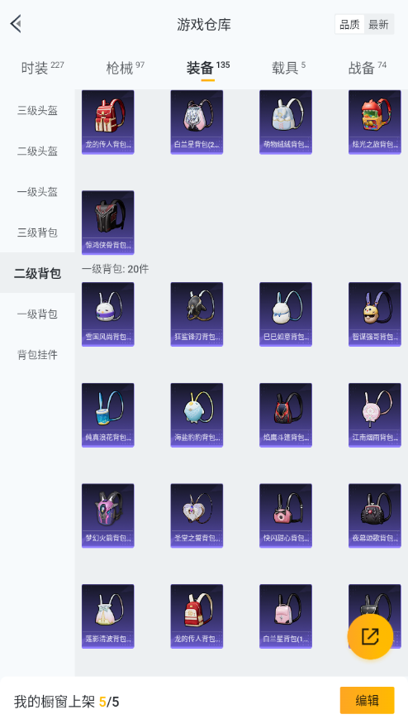Viewport: 408px width, 724px height.
Task: Open the 雪国风尚 backpack thumbnail
Action: coord(108,314)
